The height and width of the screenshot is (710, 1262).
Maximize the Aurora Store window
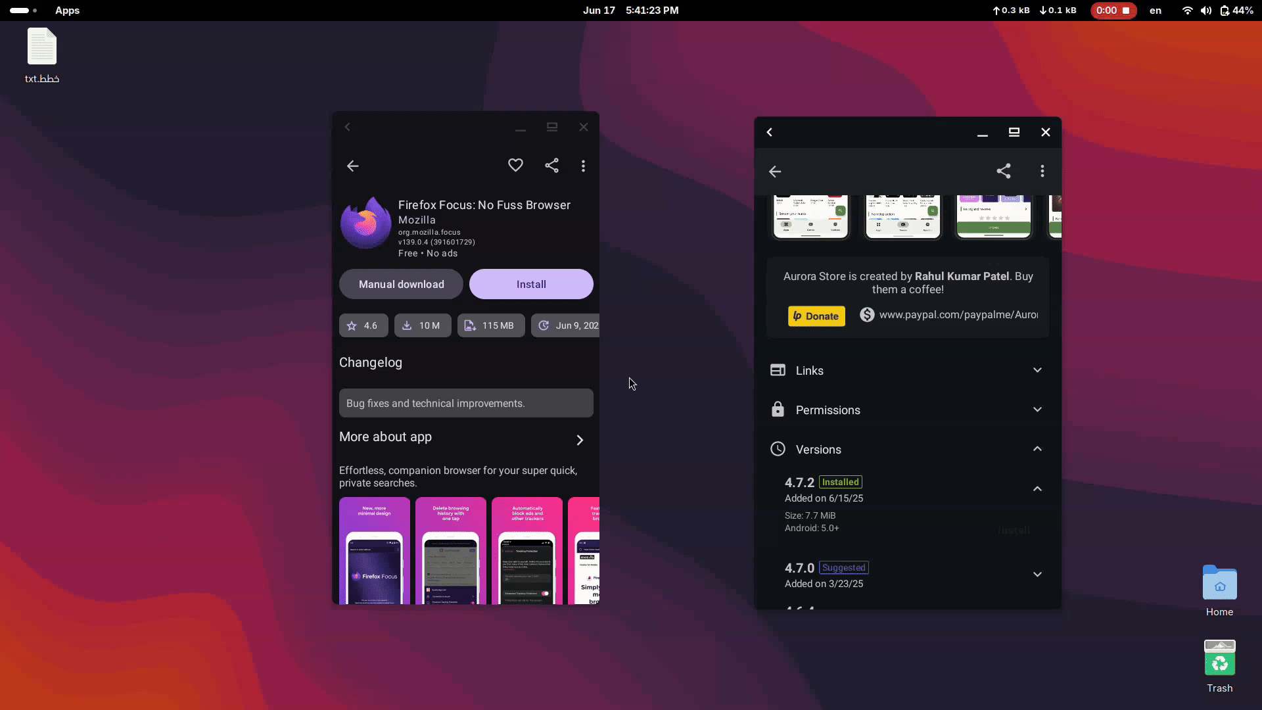(1014, 132)
